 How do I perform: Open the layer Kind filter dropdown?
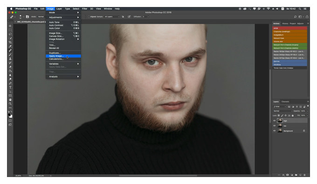coord(280,106)
